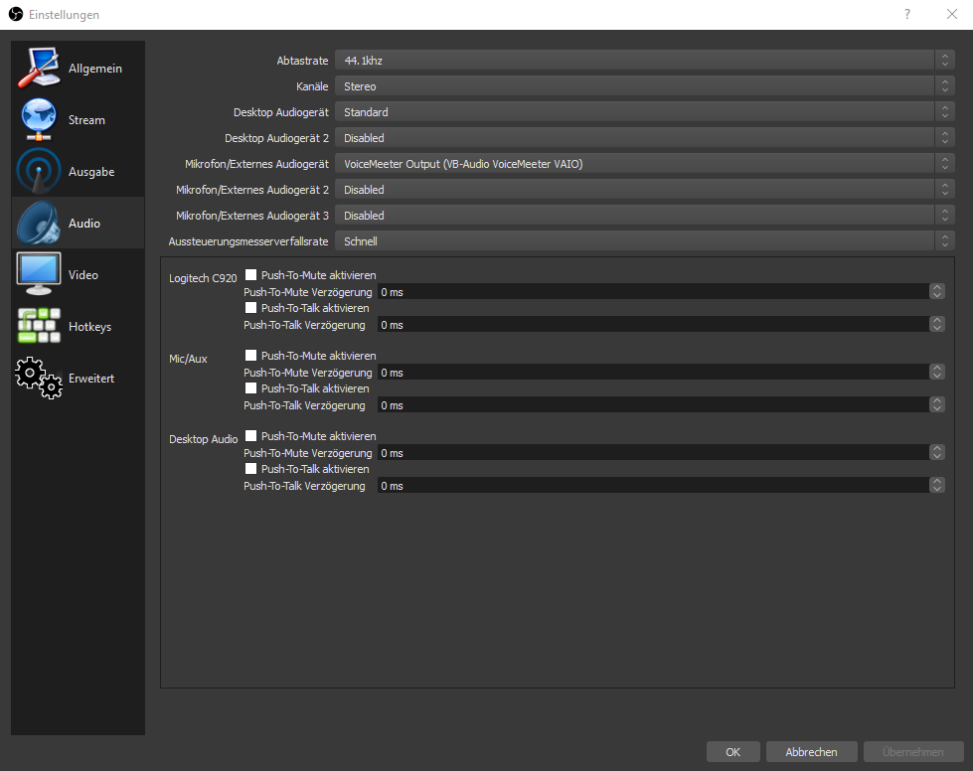Viewport: 973px width, 771px height.
Task: Close the Einstellungen dialog
Action: coord(952,14)
